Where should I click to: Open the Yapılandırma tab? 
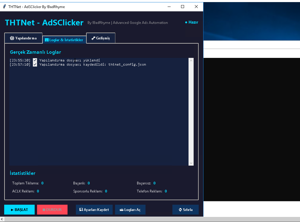click(x=23, y=38)
